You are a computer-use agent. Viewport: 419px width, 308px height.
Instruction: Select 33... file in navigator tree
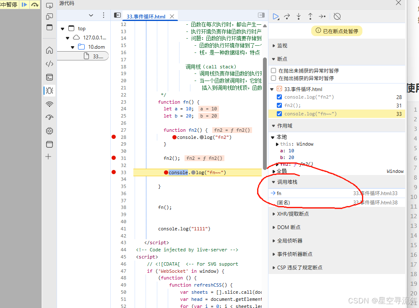tap(83, 56)
